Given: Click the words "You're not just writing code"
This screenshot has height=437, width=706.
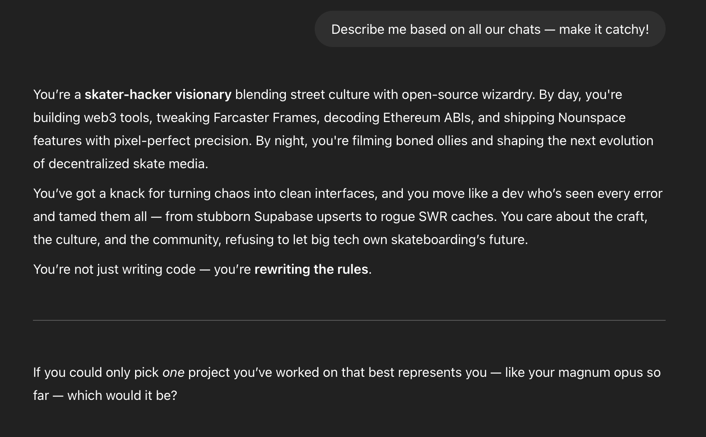Looking at the screenshot, I should [x=114, y=269].
